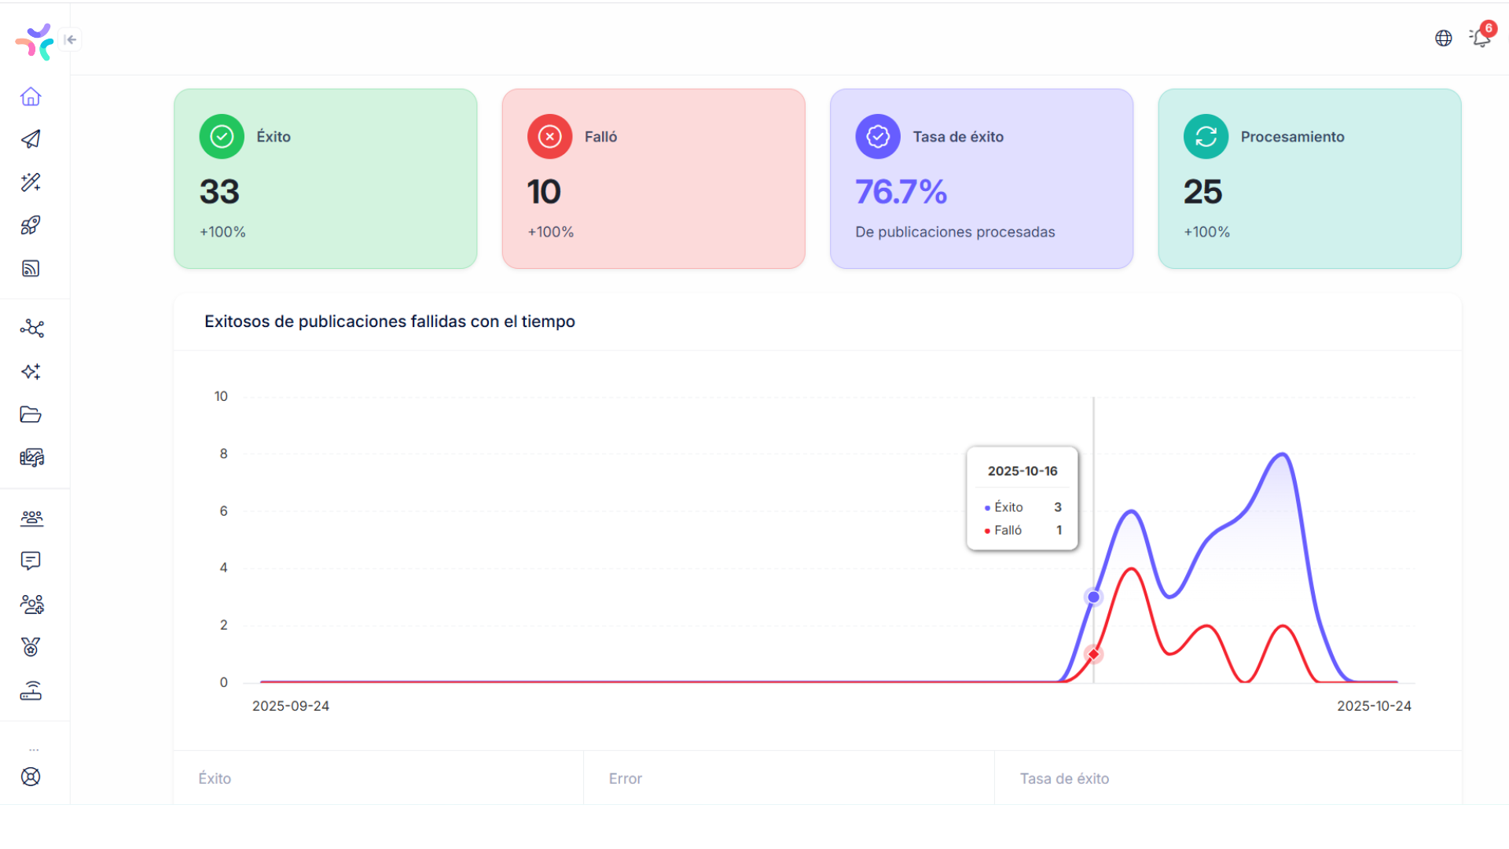This screenshot has height=849, width=1509.
Task: Select the Error tab below chart
Action: (x=626, y=778)
